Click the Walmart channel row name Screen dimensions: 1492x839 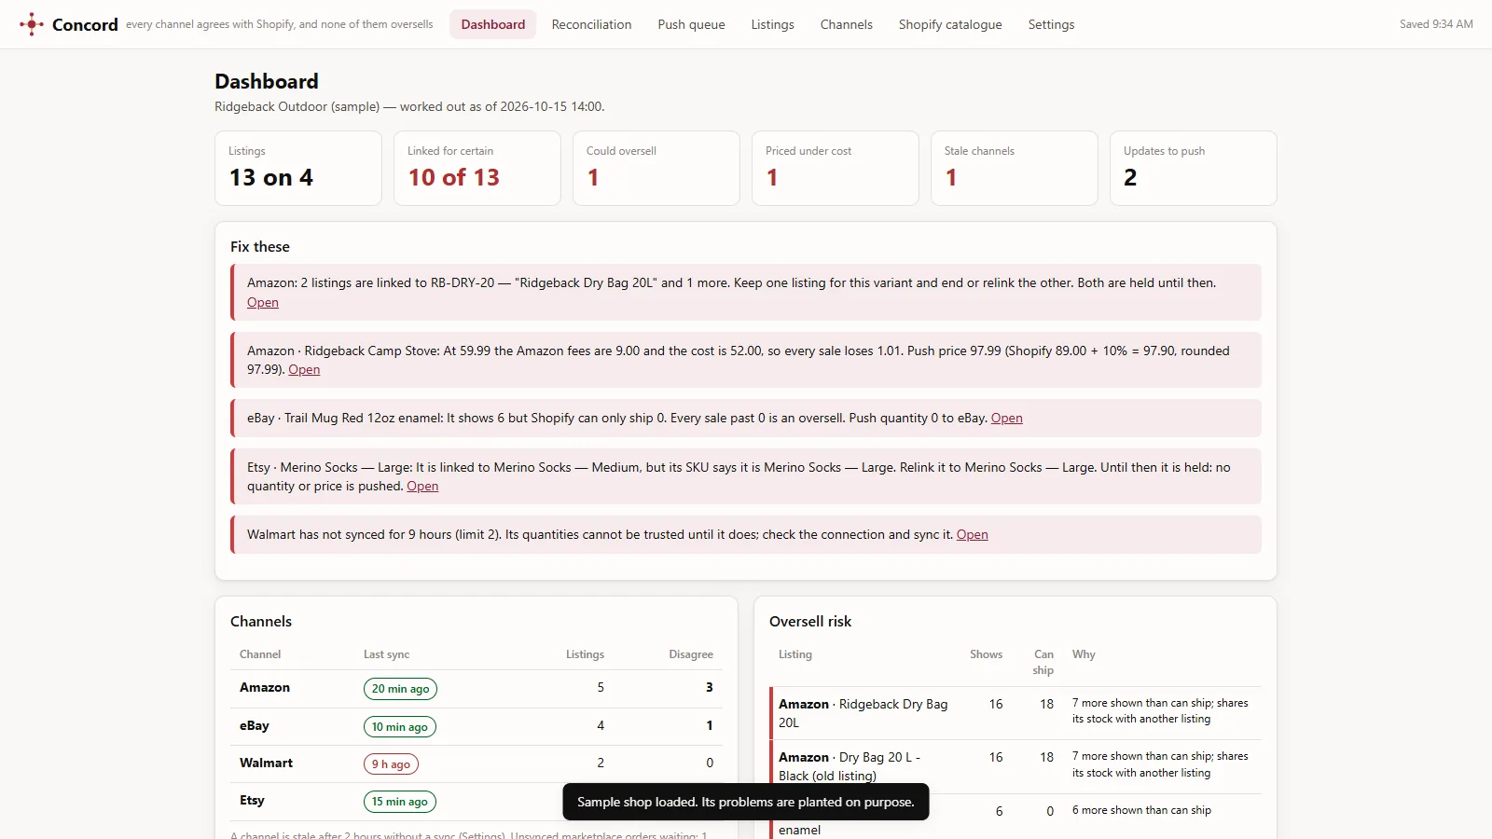[x=266, y=763]
